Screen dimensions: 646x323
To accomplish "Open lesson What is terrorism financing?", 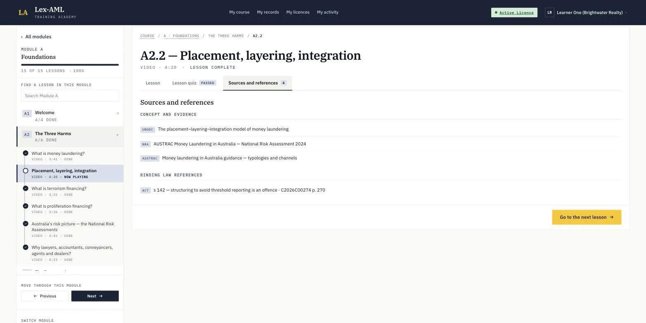I will 70,191.
